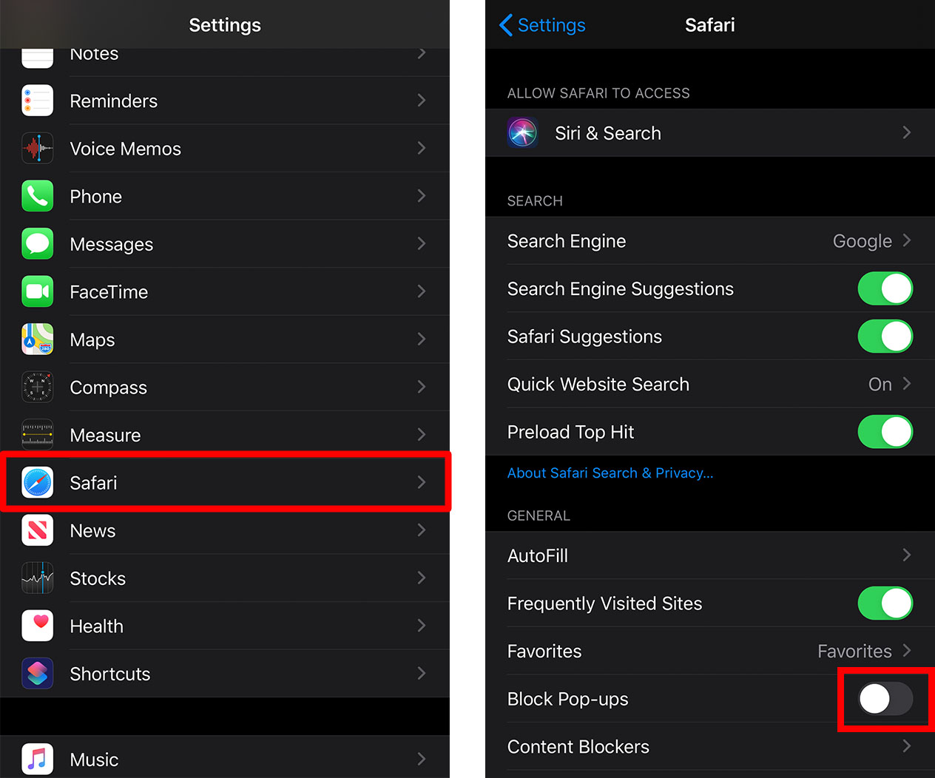The image size is (935, 778).
Task: Tap the green Phone icon
Action: click(38, 197)
